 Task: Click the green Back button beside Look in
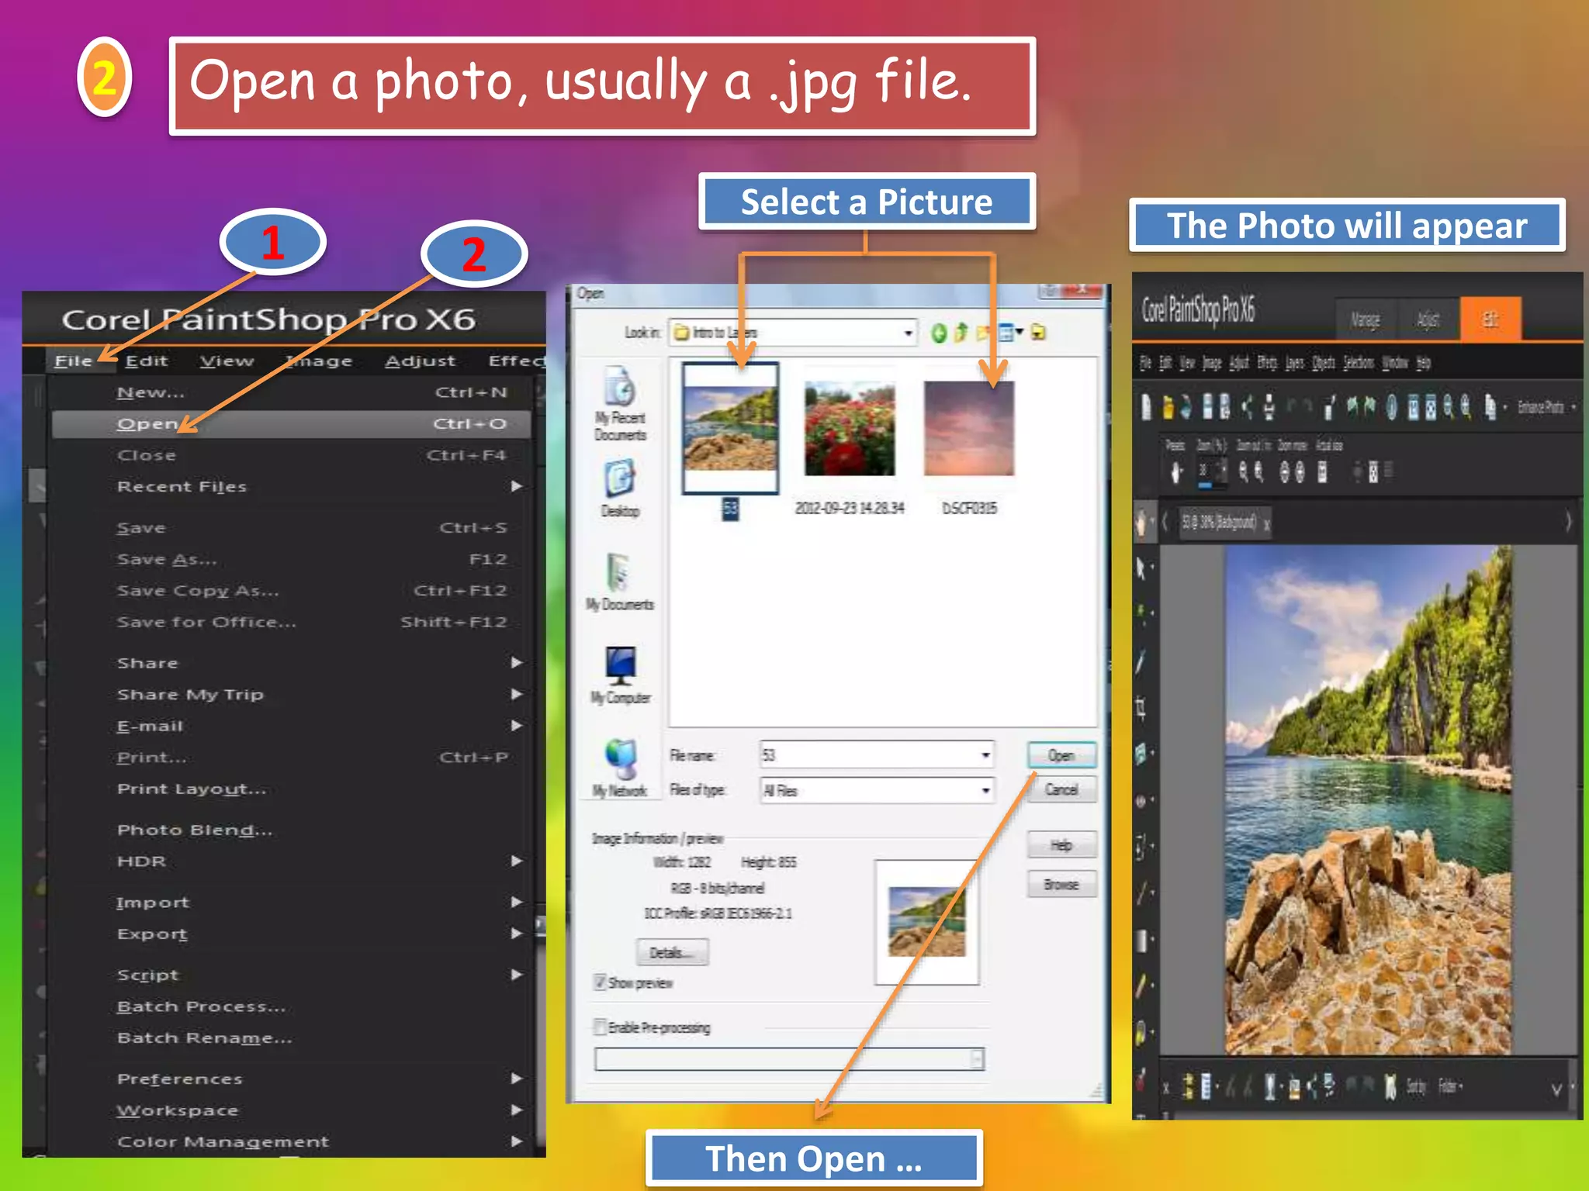[939, 333]
